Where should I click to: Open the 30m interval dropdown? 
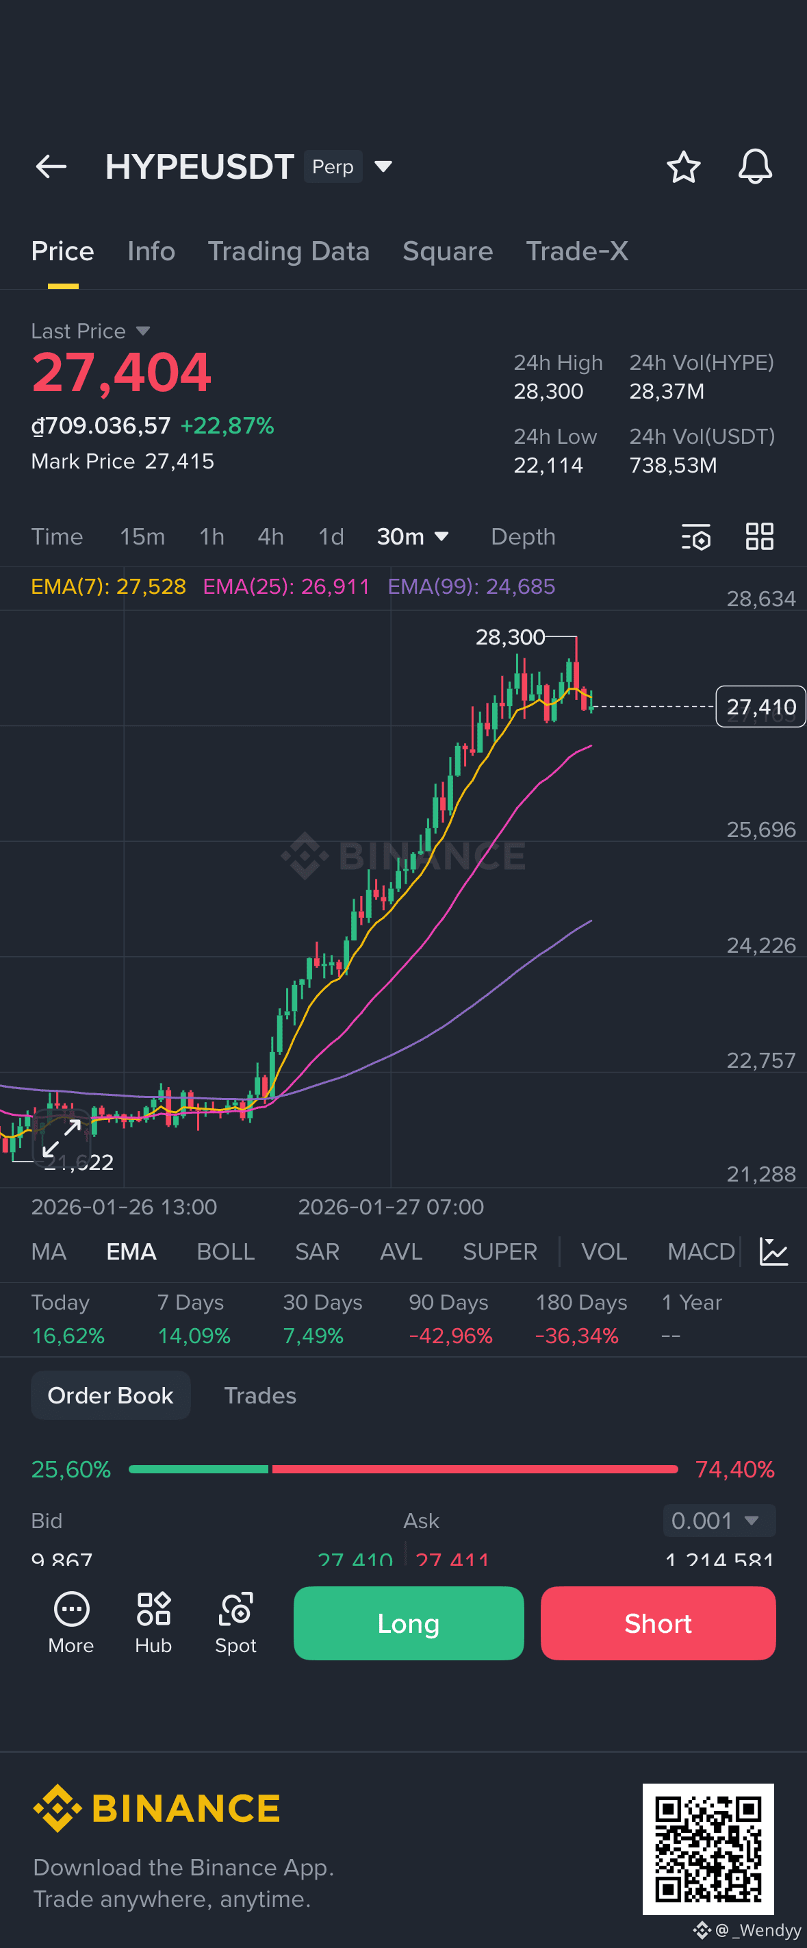(413, 537)
